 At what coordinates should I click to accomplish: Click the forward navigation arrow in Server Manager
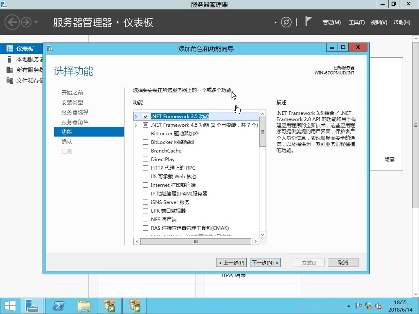pyautogui.click(x=26, y=22)
